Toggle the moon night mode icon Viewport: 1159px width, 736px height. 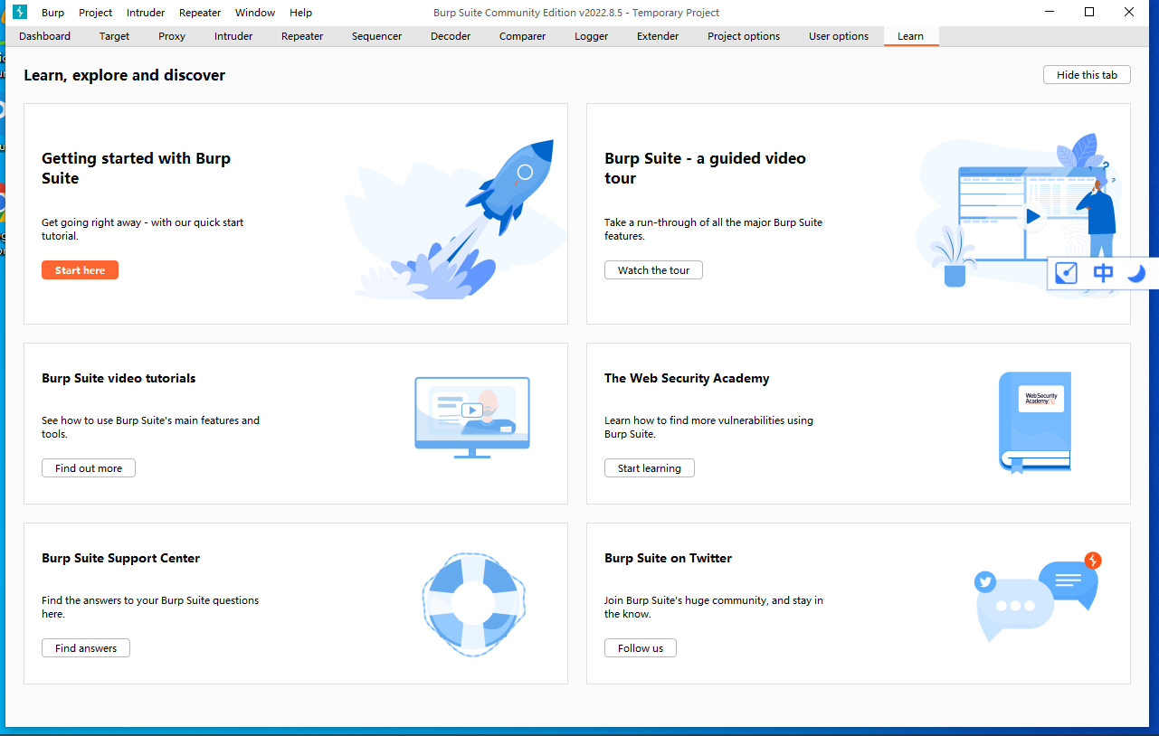(x=1136, y=273)
